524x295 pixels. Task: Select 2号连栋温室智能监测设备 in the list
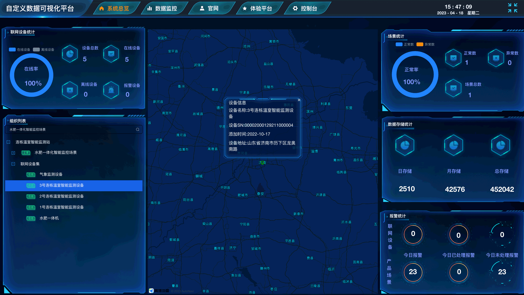coord(61,196)
